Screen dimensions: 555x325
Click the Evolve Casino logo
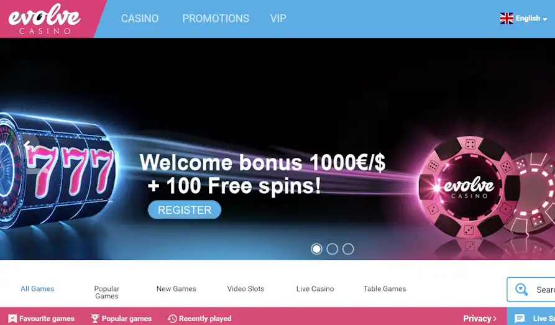(45, 19)
